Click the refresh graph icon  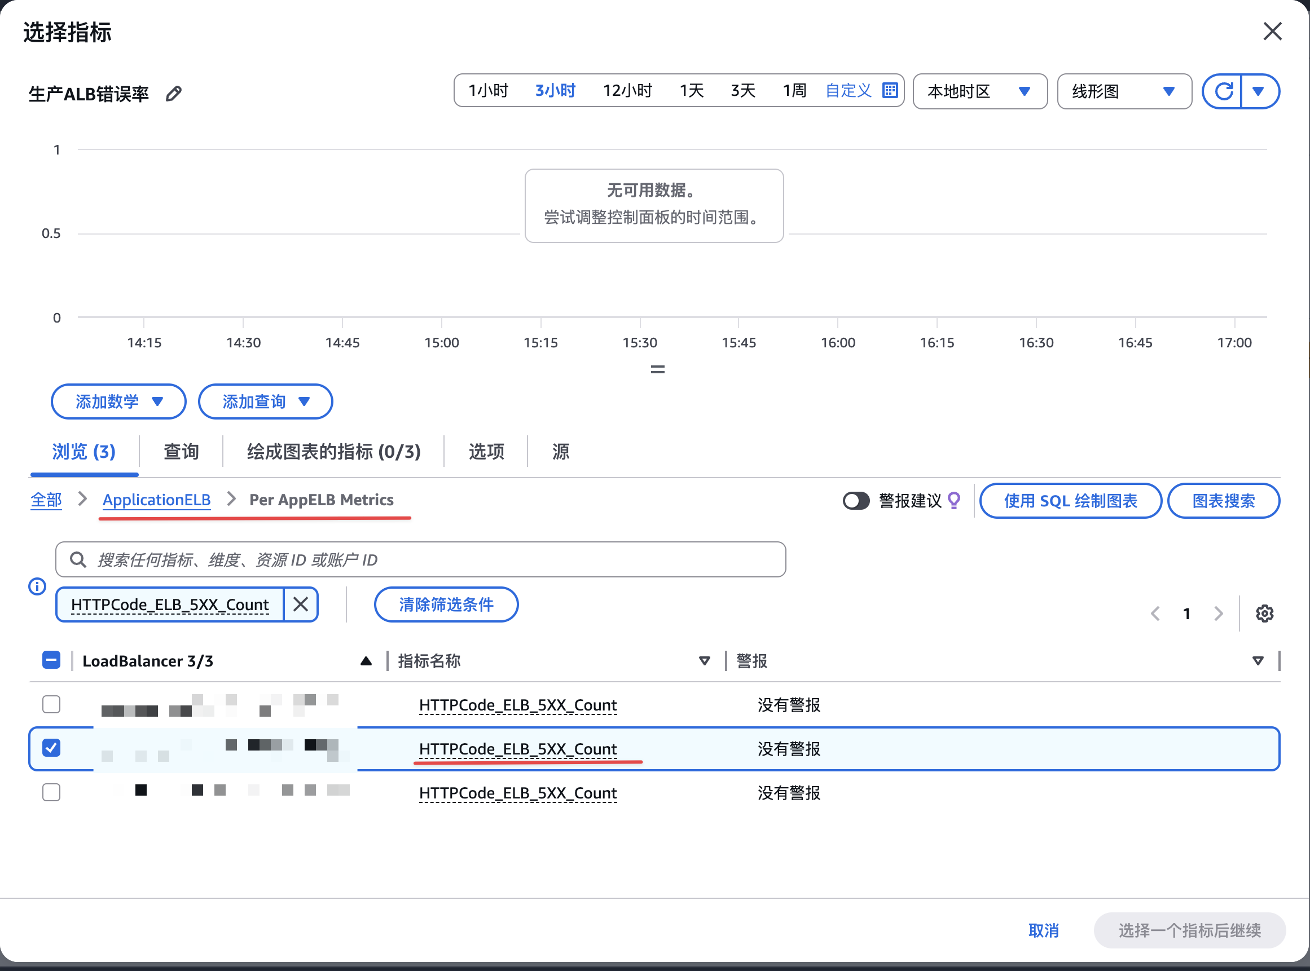point(1224,91)
